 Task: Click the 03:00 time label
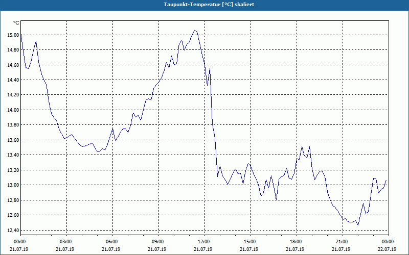tap(66, 242)
